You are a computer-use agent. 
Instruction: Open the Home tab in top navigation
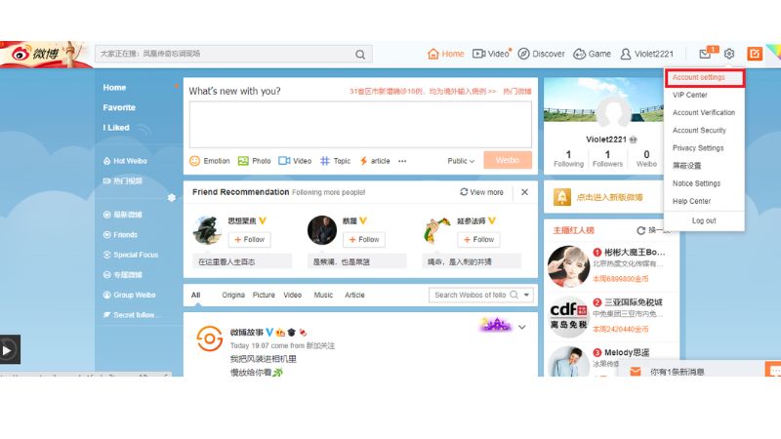446,54
